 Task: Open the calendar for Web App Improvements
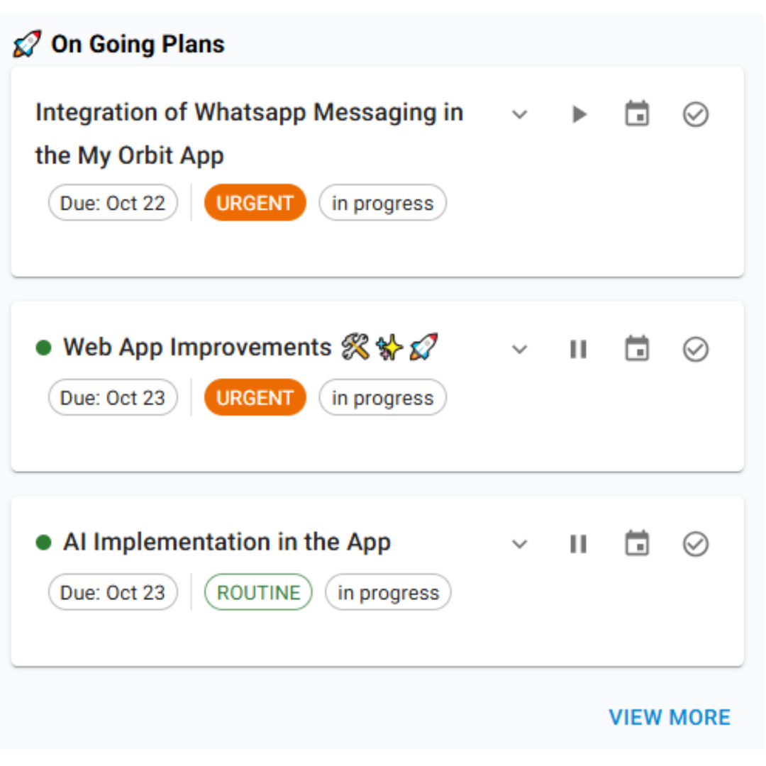(637, 349)
